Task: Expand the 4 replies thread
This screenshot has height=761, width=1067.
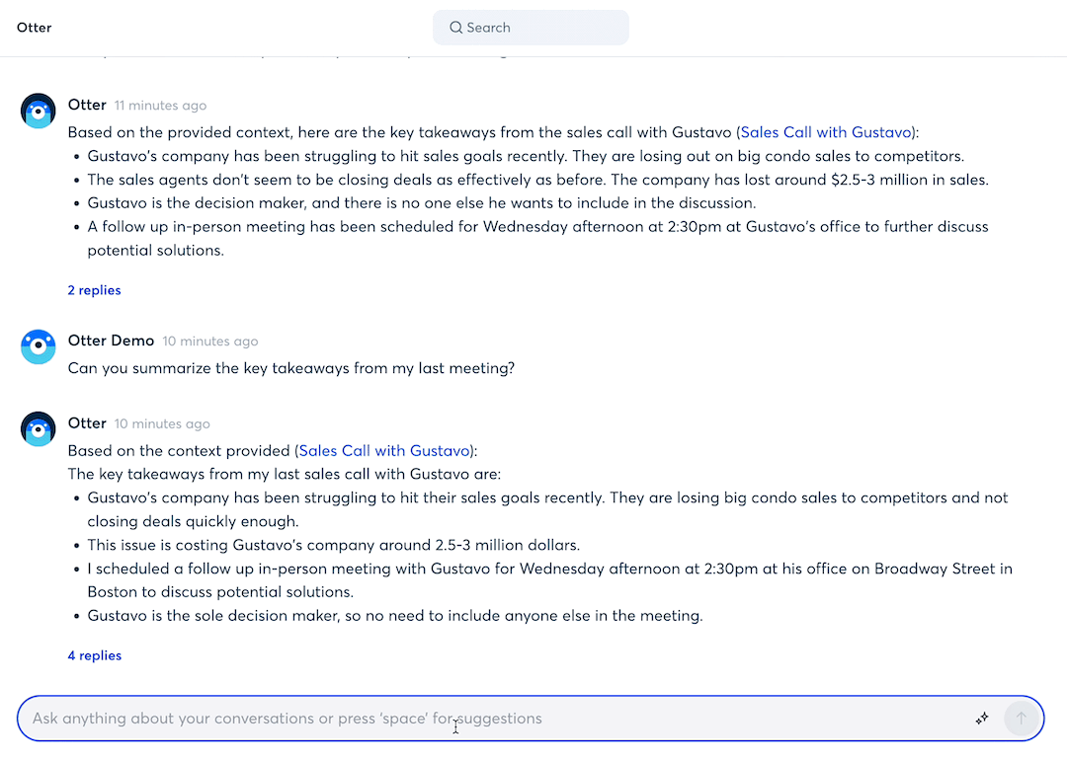Action: pyautogui.click(x=94, y=655)
